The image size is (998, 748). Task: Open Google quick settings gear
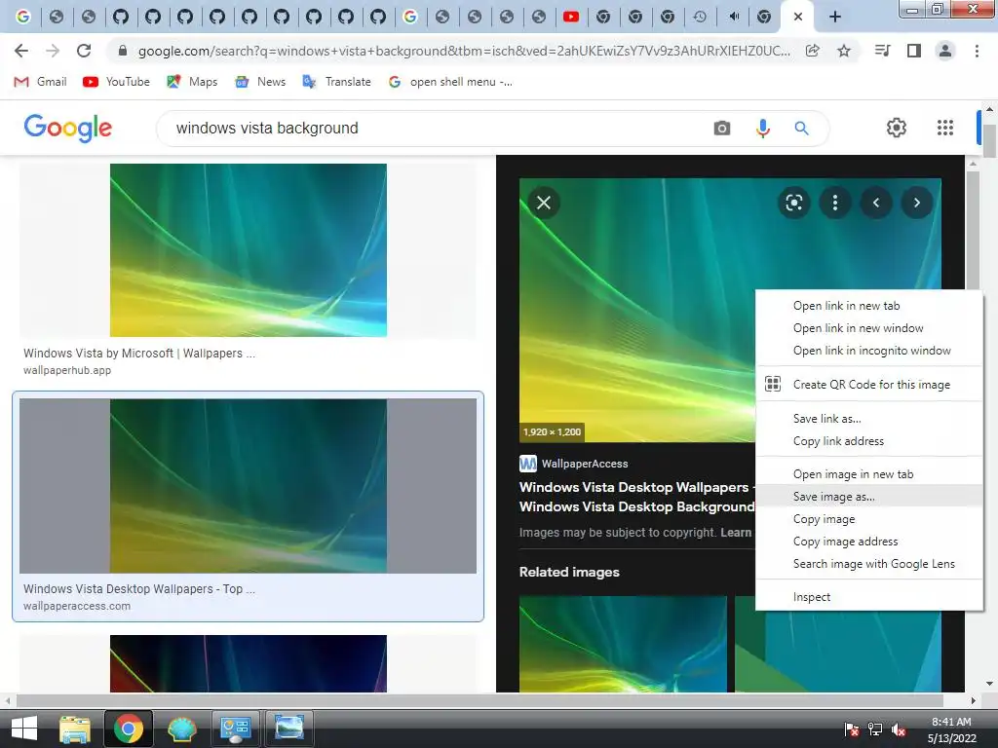pyautogui.click(x=897, y=128)
